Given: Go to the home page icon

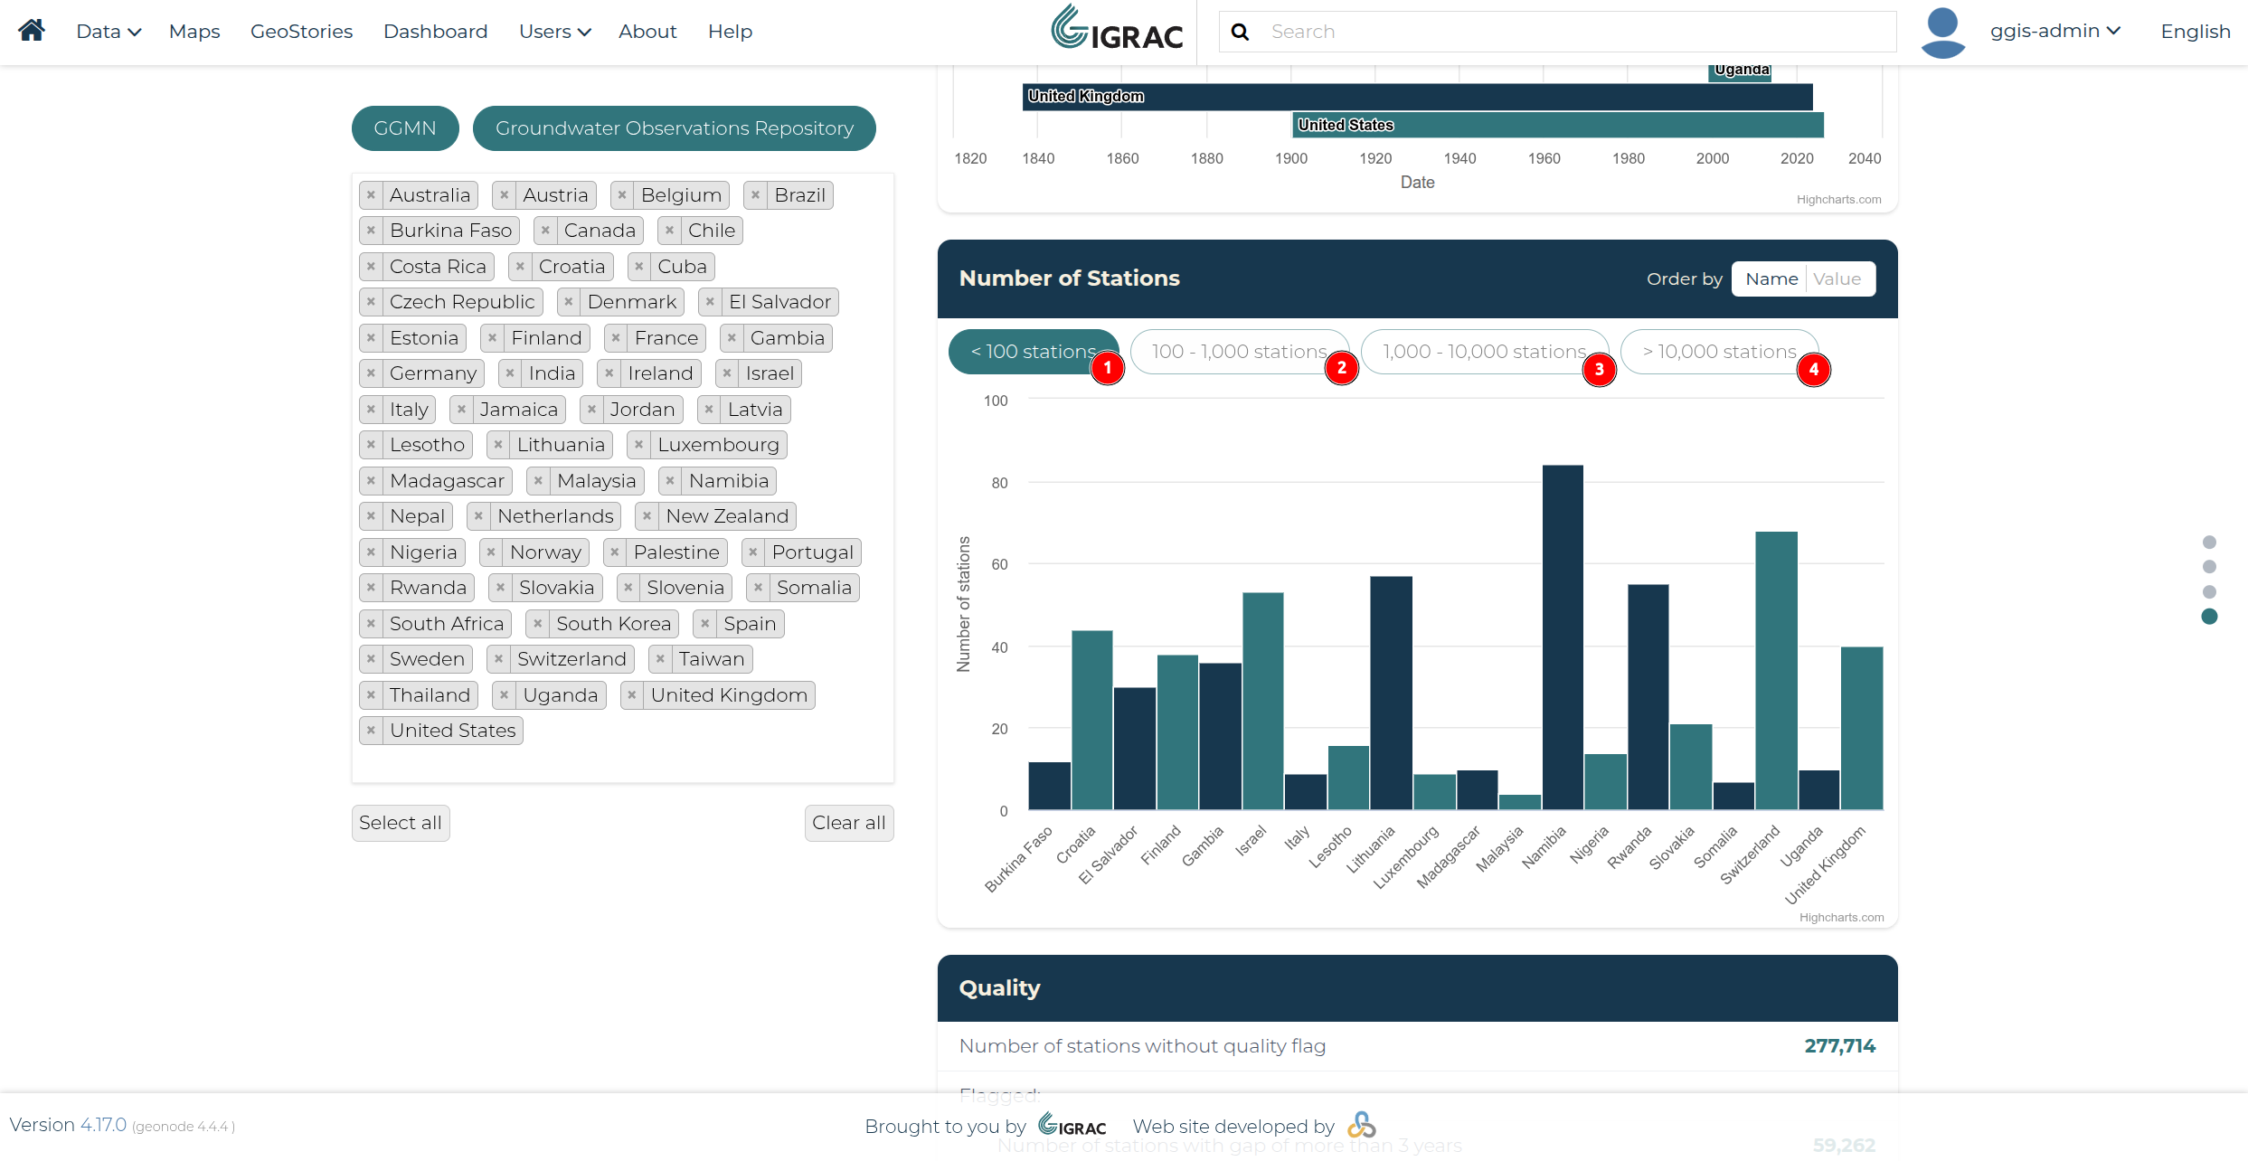Looking at the screenshot, I should tap(32, 31).
